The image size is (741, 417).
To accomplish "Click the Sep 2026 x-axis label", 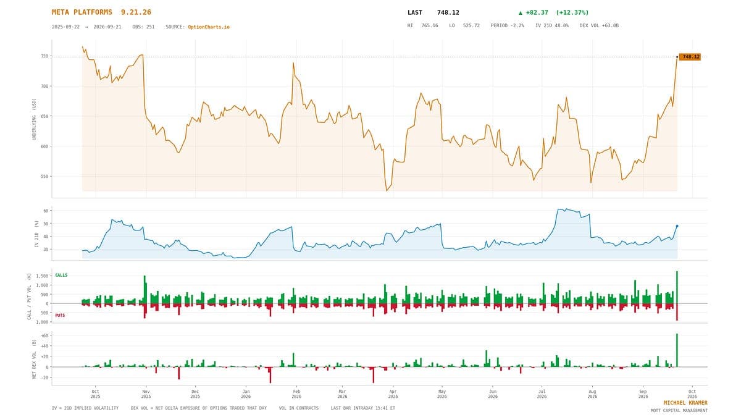I will click(643, 394).
